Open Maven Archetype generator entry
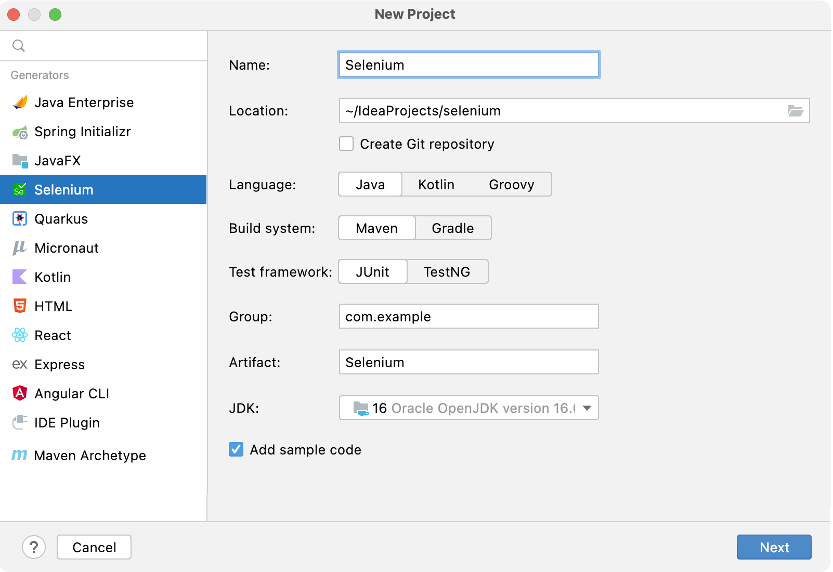This screenshot has width=833, height=572. point(103,456)
